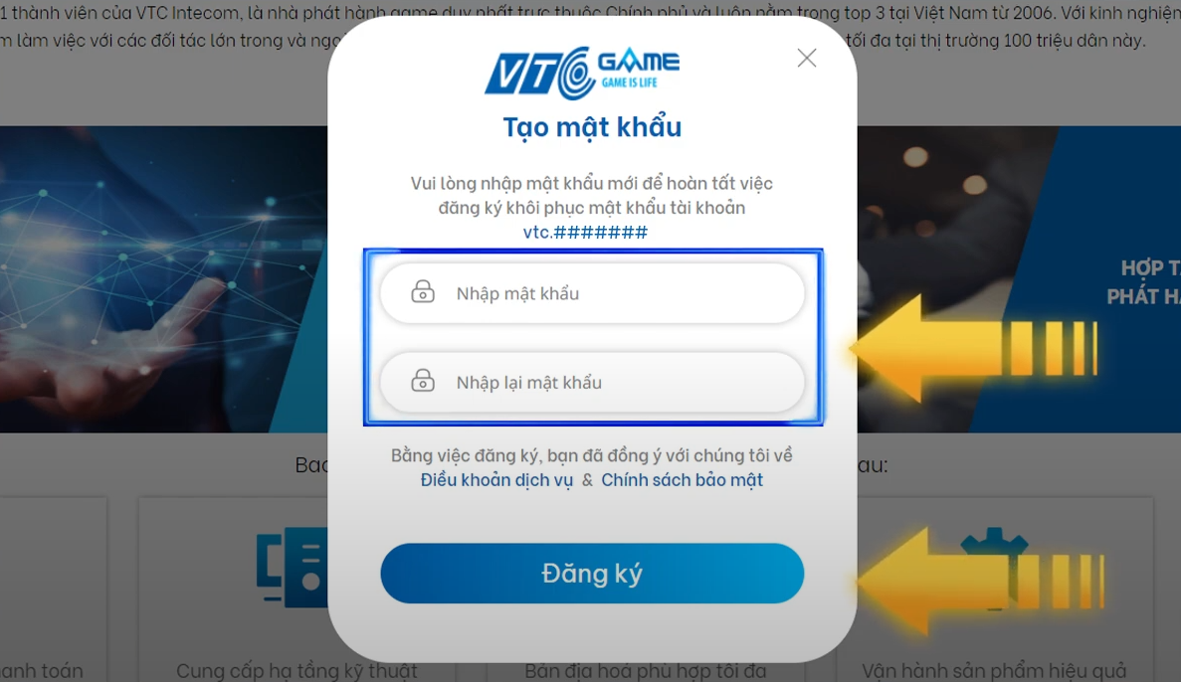The width and height of the screenshot is (1181, 682).
Task: Click the Bản địa hoá phù hợp tối đa text
Action: (x=646, y=671)
